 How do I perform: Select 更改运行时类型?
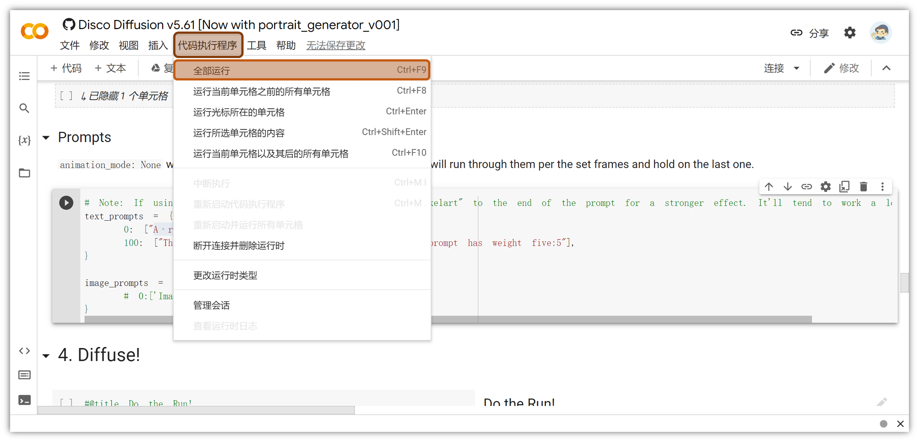[302, 275]
